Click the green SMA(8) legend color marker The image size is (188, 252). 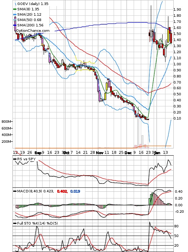[15, 9]
